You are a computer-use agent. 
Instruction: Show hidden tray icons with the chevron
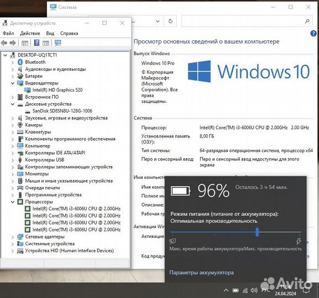226,290
